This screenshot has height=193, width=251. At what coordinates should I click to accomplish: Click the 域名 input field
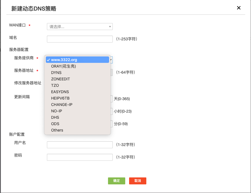point(80,39)
